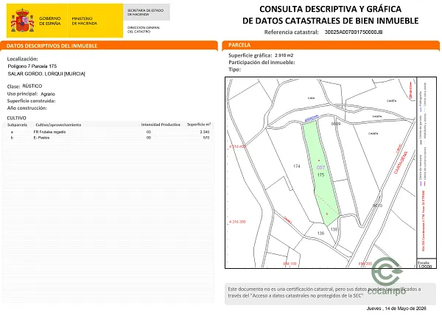
Task: Click subparcela b cell
Action: 12,138
